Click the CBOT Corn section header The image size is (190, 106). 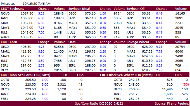(9, 42)
